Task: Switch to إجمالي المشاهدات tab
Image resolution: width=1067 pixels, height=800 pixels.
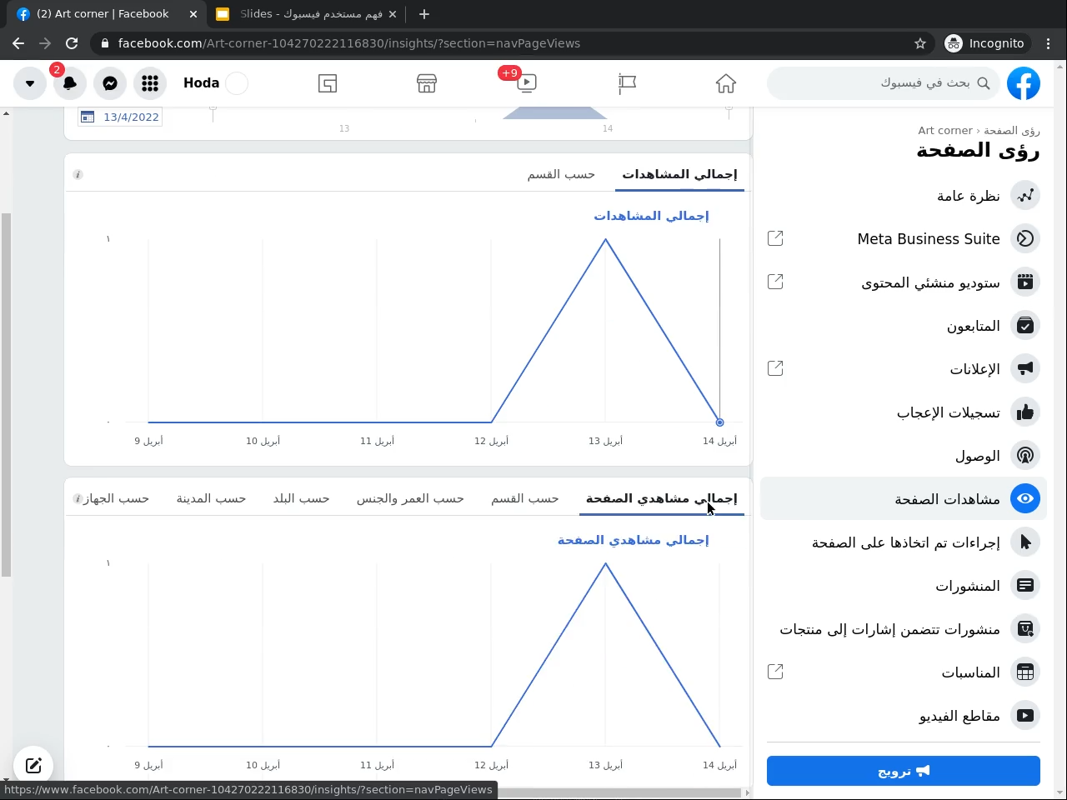Action: pyautogui.click(x=679, y=174)
